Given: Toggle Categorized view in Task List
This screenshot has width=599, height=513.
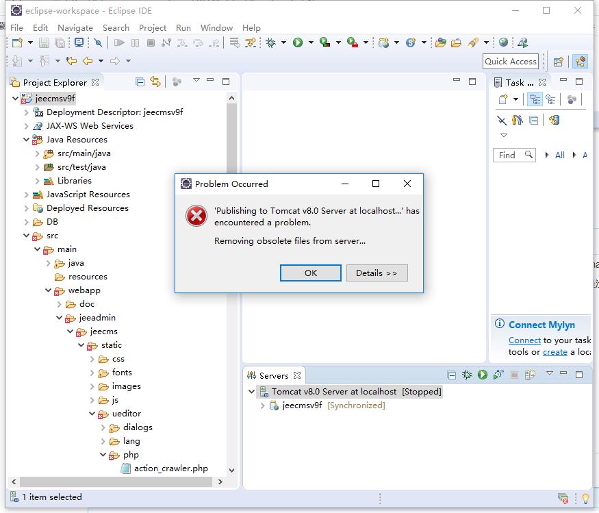Looking at the screenshot, I should 535,99.
